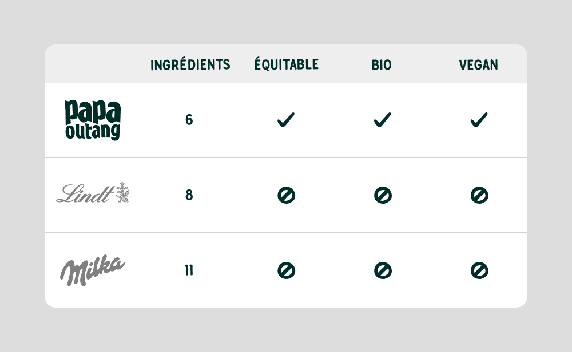Select the Ingrédients column header
Viewport: 572px width, 352px height.
(190, 65)
